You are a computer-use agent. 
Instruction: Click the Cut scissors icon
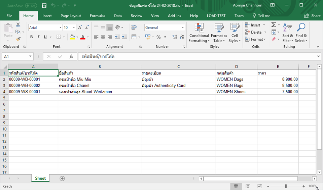tap(18, 25)
